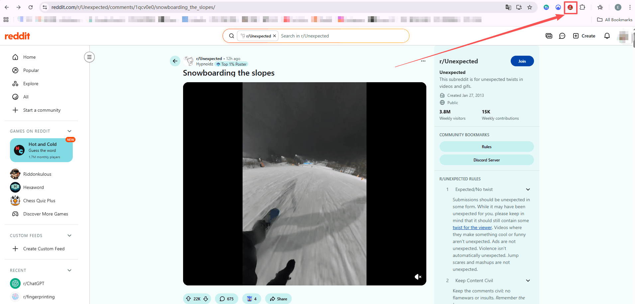This screenshot has width=635, height=304.
Task: Collapse the left sidebar navigation
Action: pos(89,57)
